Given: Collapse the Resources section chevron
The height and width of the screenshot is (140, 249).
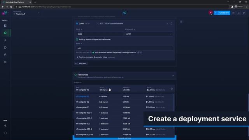Looking at the screenshot, I should (173, 76).
